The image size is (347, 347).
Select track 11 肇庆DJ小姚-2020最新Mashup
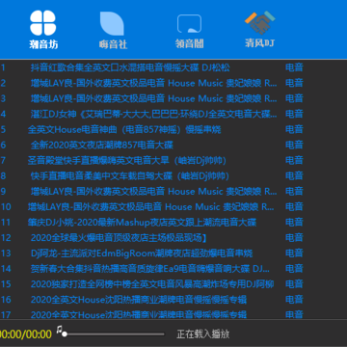coord(142,222)
